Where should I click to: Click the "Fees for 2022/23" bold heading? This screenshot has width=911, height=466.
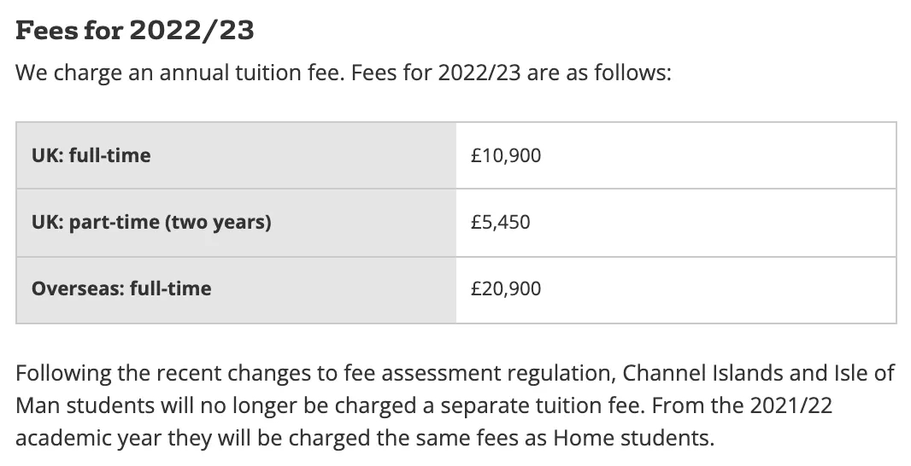tap(135, 31)
